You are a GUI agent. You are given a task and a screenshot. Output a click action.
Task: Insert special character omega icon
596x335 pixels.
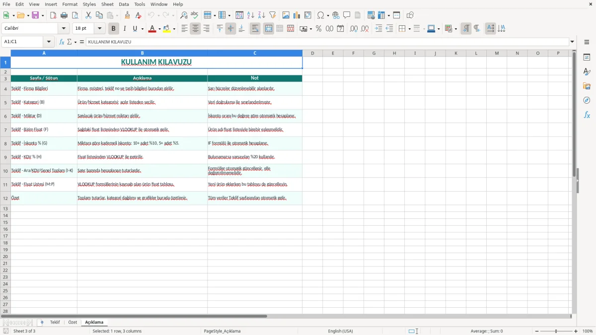coord(321,15)
